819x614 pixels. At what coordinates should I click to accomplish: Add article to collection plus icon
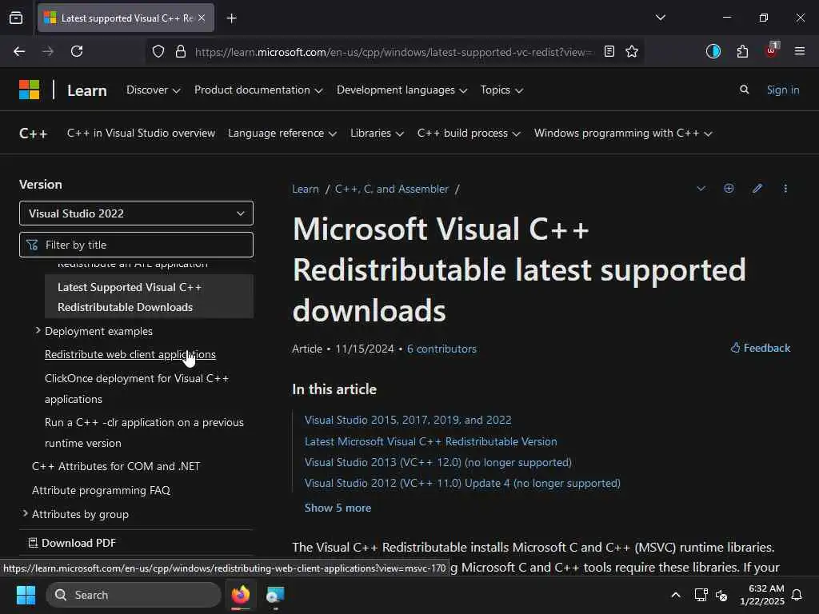tap(729, 189)
